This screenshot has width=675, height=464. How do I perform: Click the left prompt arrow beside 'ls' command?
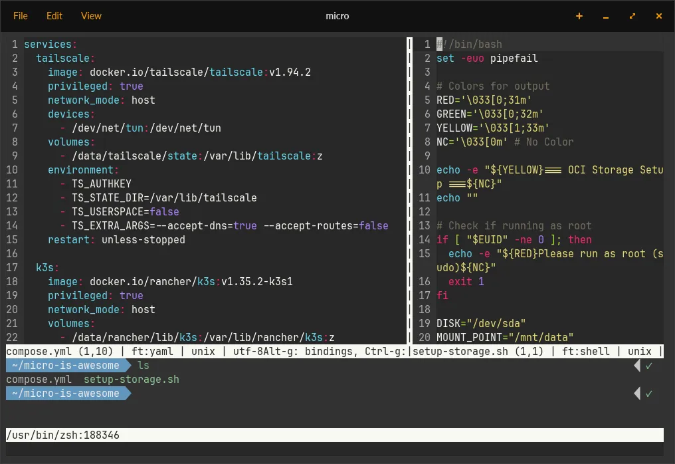[x=637, y=366]
